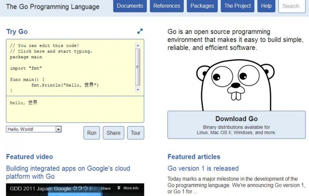This screenshot has height=196, width=309.
Task: Click the code editor scrollbar down arrow
Action: pyautogui.click(x=138, y=90)
